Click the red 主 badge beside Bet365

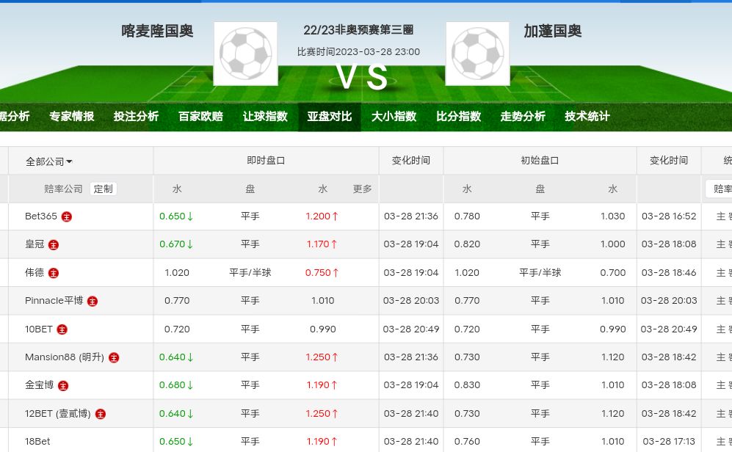pyautogui.click(x=67, y=216)
